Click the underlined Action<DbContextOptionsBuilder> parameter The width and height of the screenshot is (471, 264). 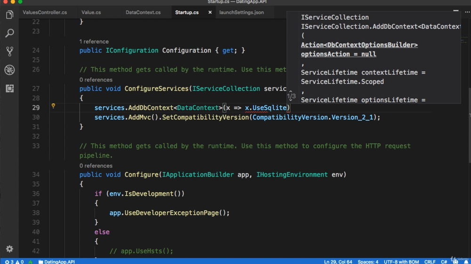[x=359, y=45]
